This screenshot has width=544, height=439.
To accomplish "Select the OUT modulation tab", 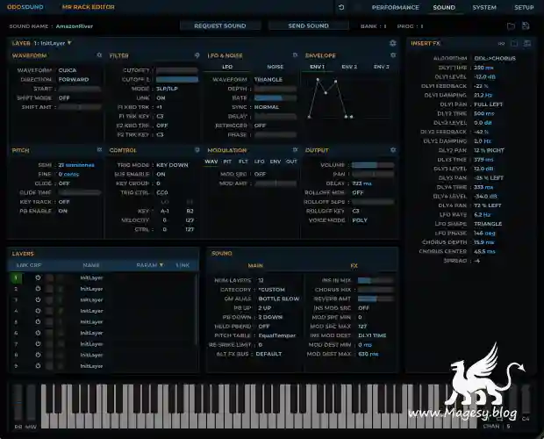I will (291, 162).
